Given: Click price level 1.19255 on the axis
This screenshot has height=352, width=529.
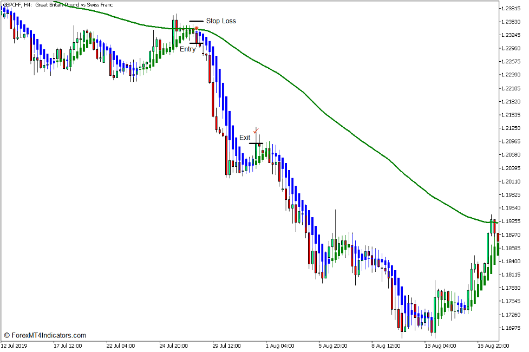Looking at the screenshot, I should 511,221.
